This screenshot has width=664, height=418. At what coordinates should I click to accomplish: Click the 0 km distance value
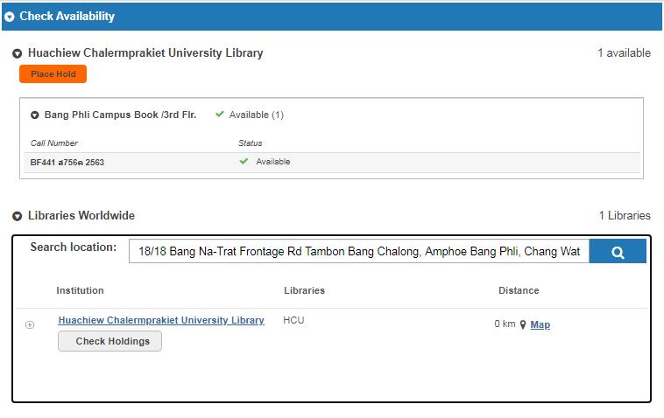(x=505, y=324)
